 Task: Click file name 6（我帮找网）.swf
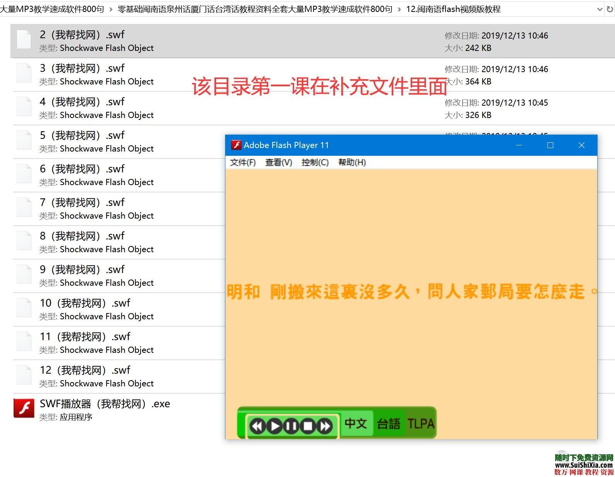[x=82, y=169]
